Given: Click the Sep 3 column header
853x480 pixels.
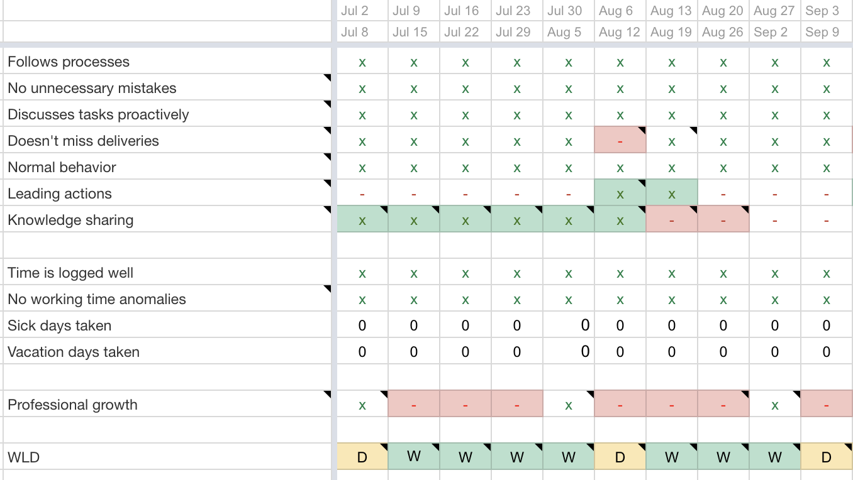Looking at the screenshot, I should tap(827, 11).
